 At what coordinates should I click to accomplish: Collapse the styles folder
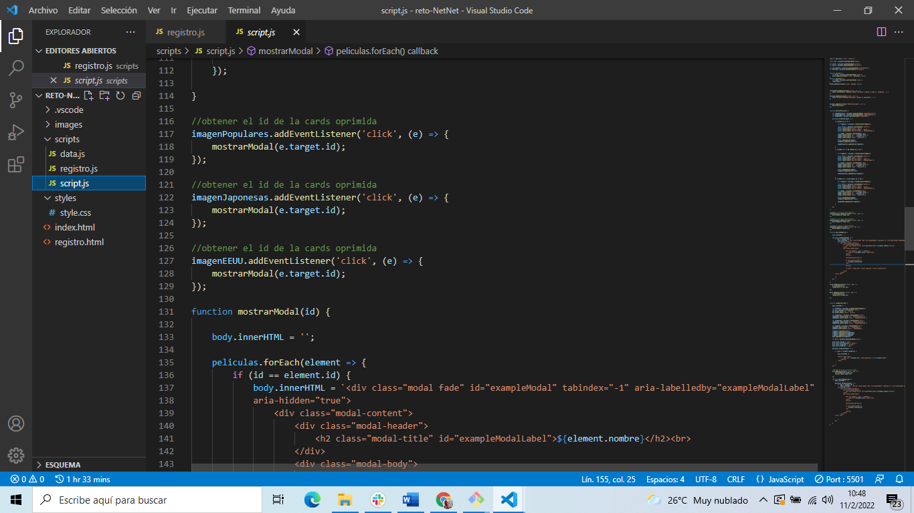89,198
